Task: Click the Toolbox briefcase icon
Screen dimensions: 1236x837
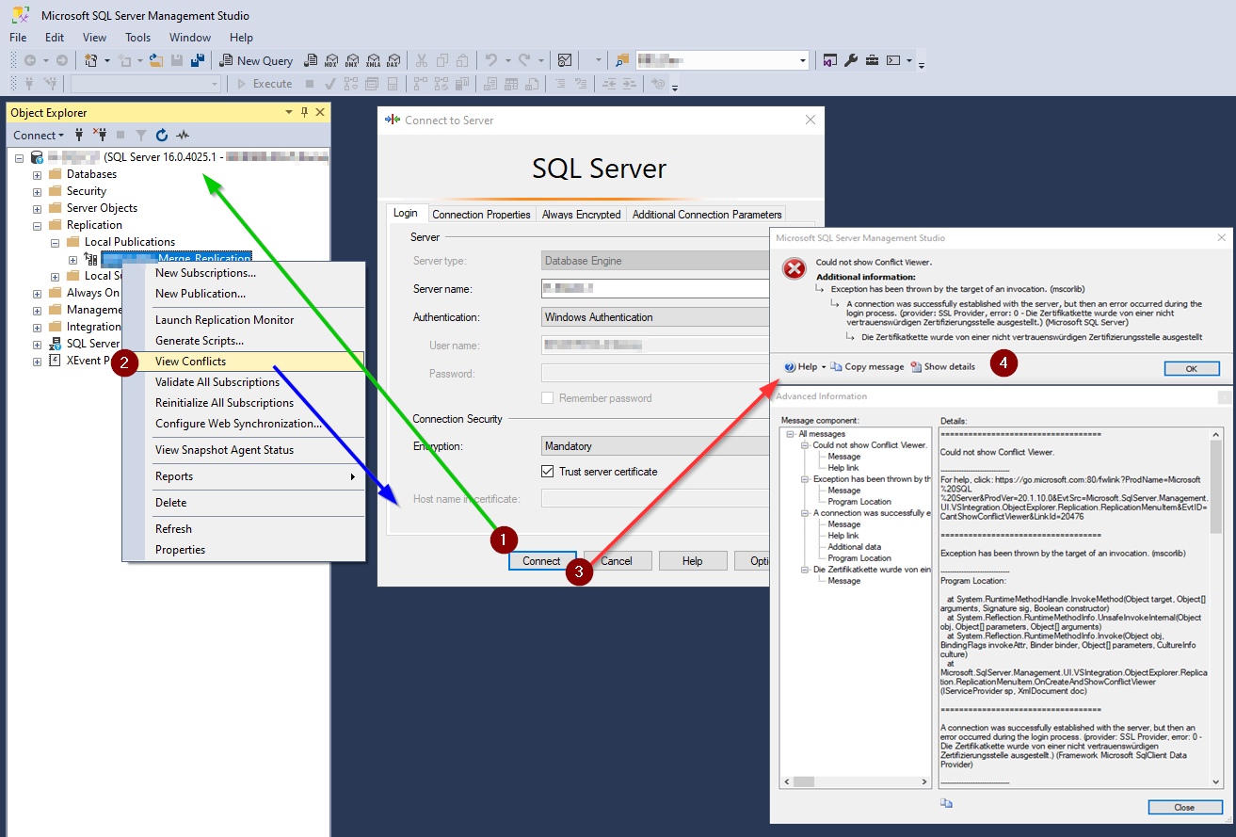Action: (x=872, y=60)
